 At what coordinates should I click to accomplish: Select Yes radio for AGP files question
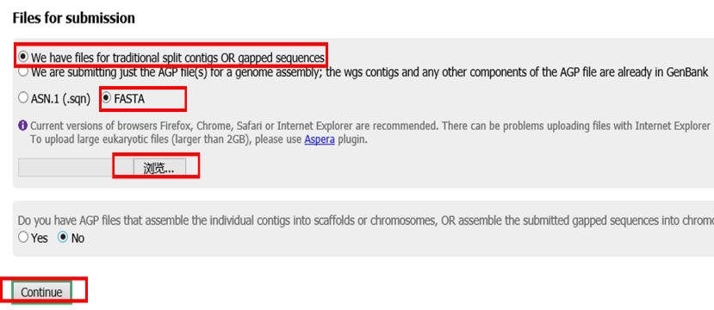point(22,237)
